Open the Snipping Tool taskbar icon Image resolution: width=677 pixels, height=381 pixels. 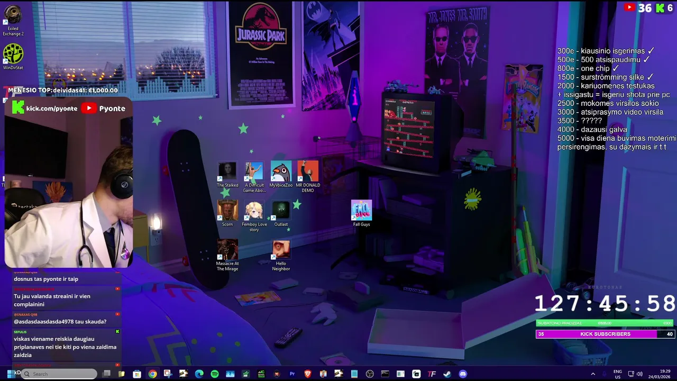tap(168, 374)
